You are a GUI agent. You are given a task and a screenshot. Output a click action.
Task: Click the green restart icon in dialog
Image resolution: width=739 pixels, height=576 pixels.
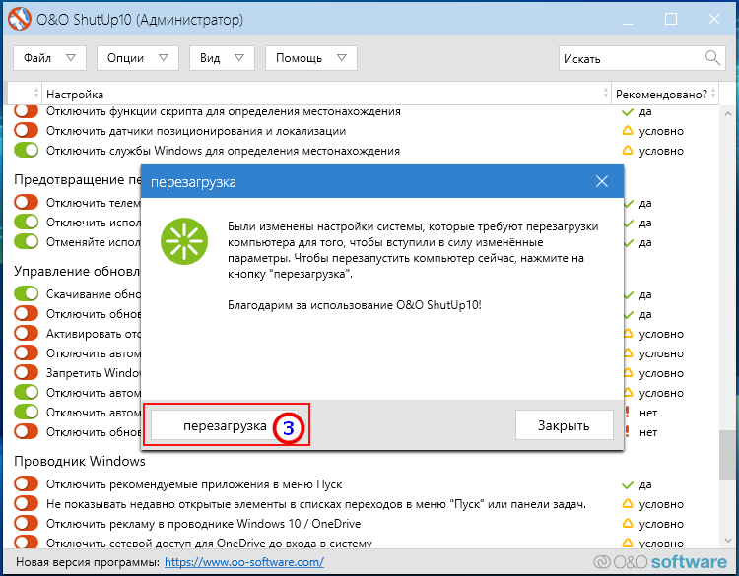184,241
